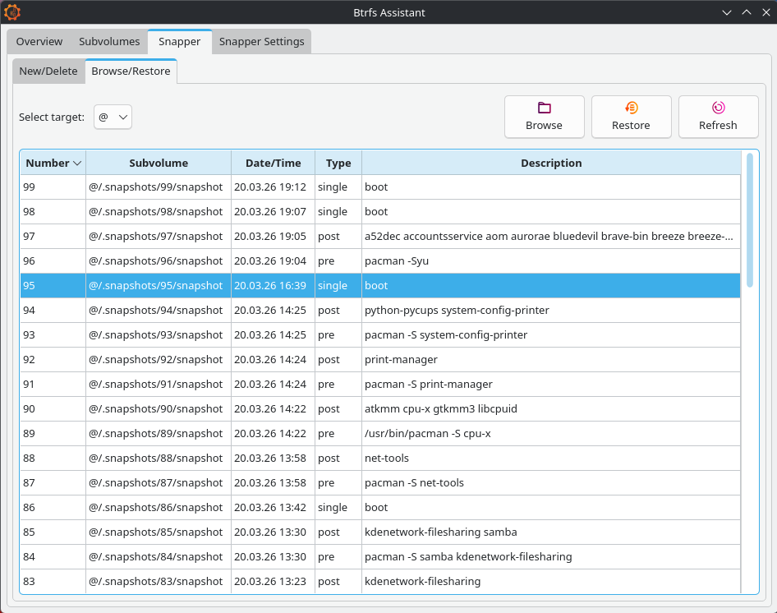
Task: Sort by Description column header
Action: [x=551, y=163]
